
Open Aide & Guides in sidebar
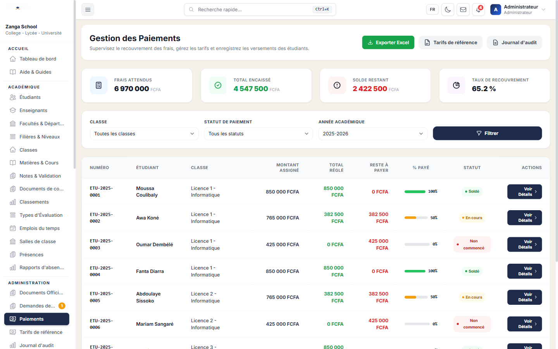[37, 72]
